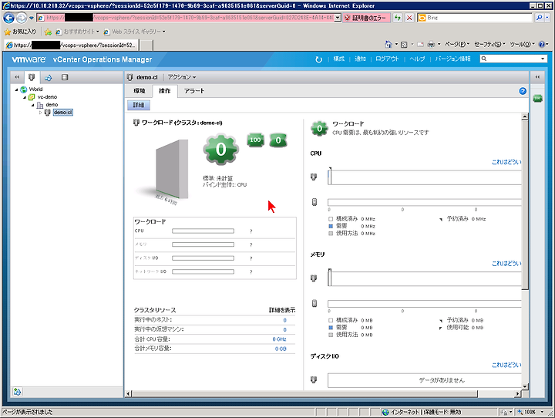Collapse the right side pane

point(537,77)
